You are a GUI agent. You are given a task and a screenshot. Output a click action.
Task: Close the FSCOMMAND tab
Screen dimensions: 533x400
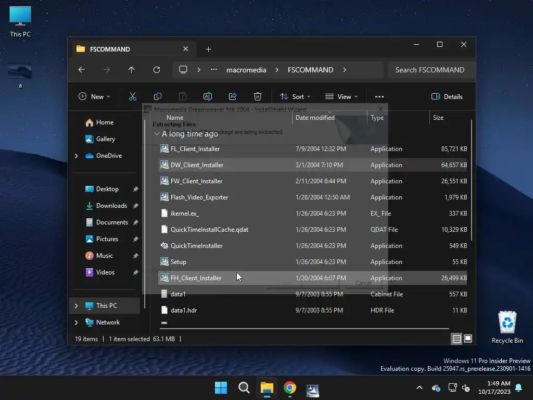186,49
